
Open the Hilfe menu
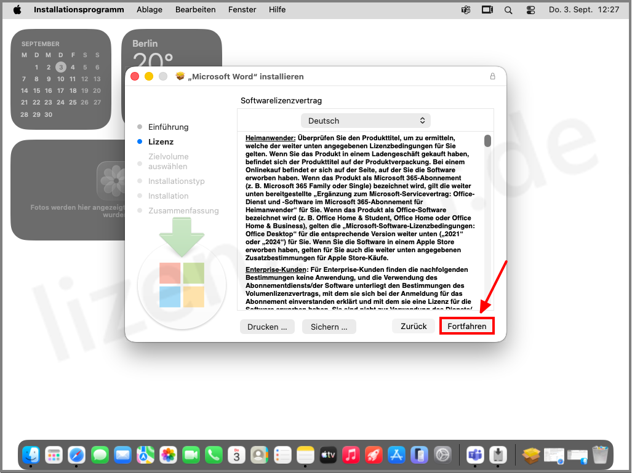click(x=277, y=9)
